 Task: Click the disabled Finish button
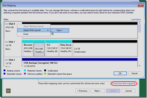[x=113, y=91]
